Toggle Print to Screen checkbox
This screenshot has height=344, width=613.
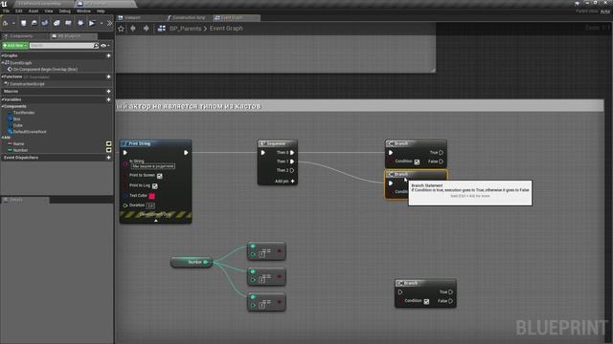(160, 176)
